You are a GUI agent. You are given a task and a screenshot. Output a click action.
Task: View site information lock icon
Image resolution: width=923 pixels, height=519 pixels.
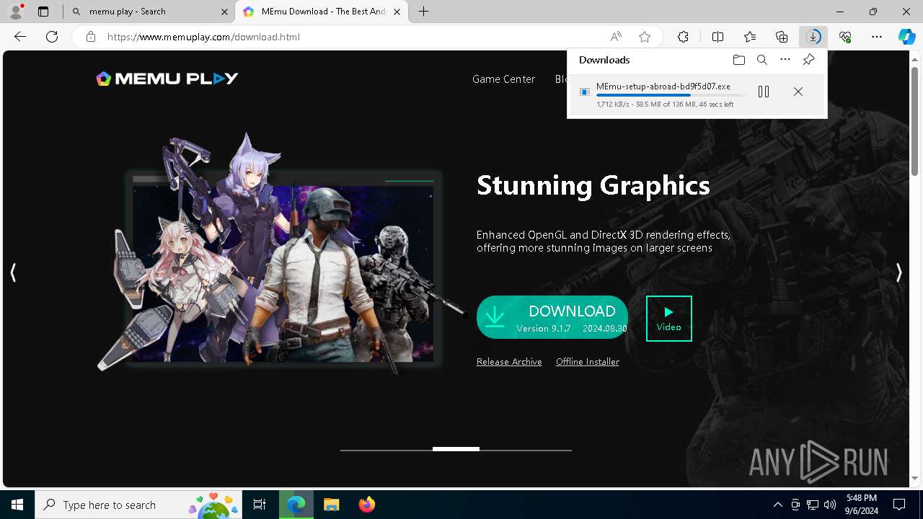[x=91, y=37]
